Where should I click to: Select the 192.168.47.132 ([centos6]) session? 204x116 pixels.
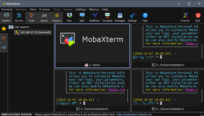coord(35,32)
